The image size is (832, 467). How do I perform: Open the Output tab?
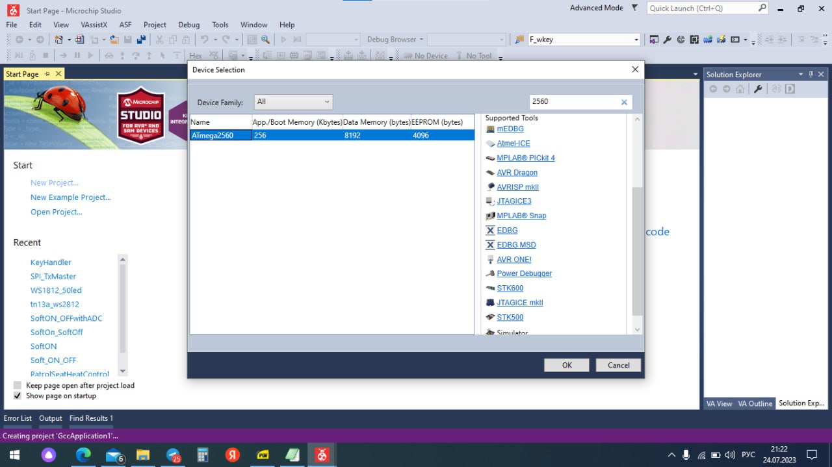click(51, 418)
